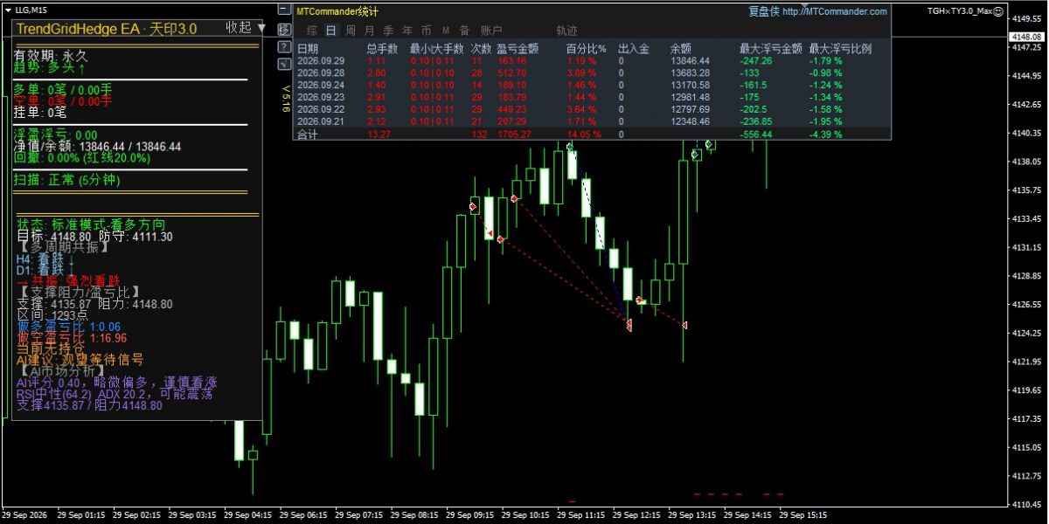The image size is (1049, 524).
Task: Click the 复盘侠 link text
Action: point(764,11)
